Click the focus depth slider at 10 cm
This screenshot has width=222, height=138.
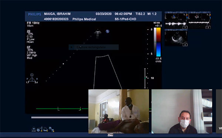click(x=145, y=78)
